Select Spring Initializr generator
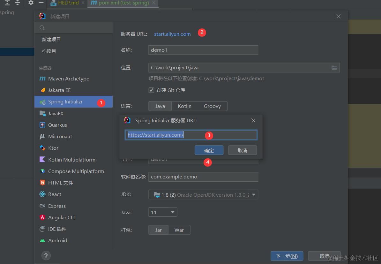The image size is (381, 264). [x=73, y=102]
